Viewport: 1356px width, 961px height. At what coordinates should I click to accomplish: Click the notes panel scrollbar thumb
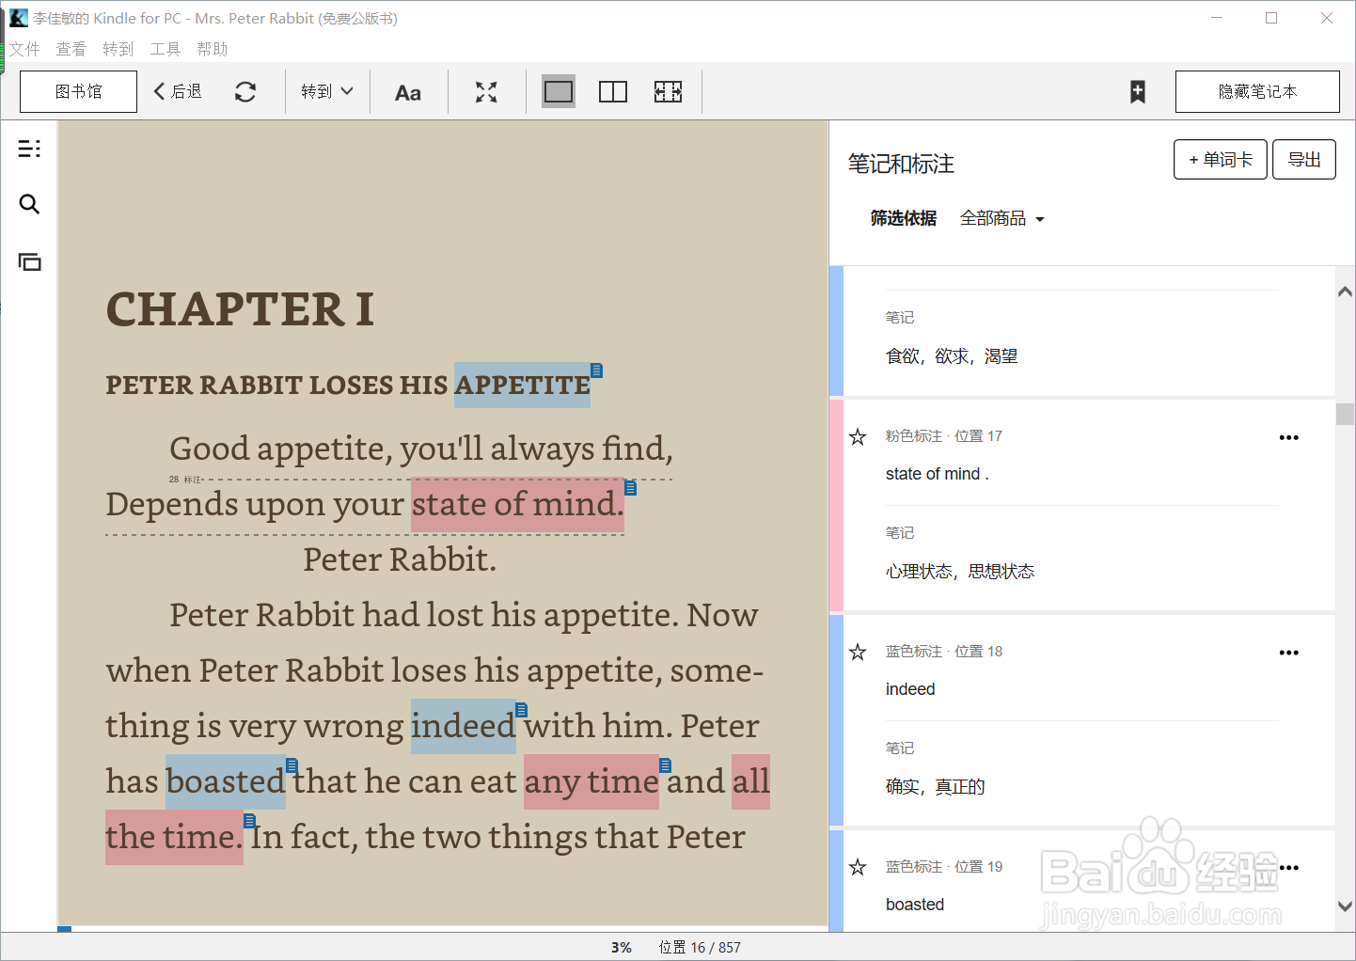tap(1346, 414)
